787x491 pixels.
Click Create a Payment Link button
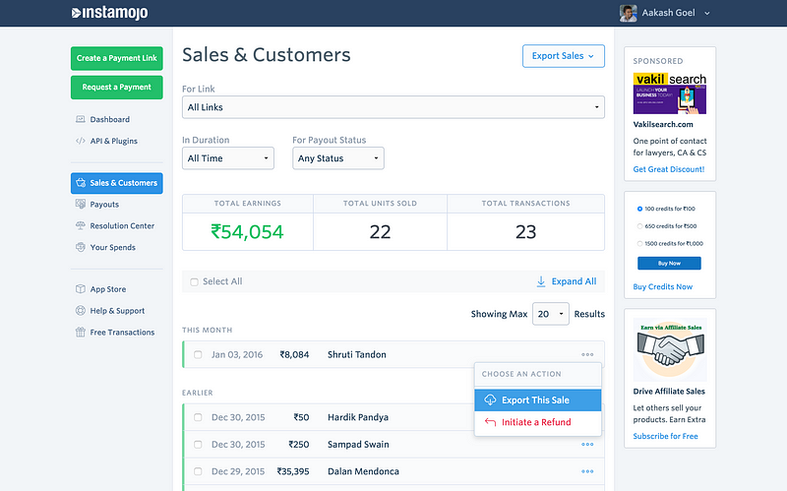tap(116, 58)
